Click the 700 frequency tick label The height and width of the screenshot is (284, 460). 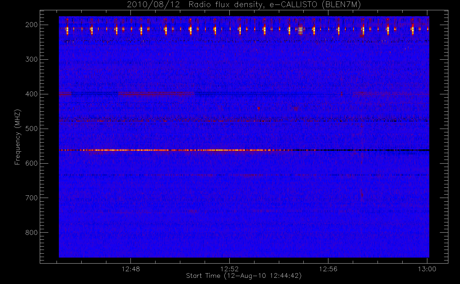[32, 198]
